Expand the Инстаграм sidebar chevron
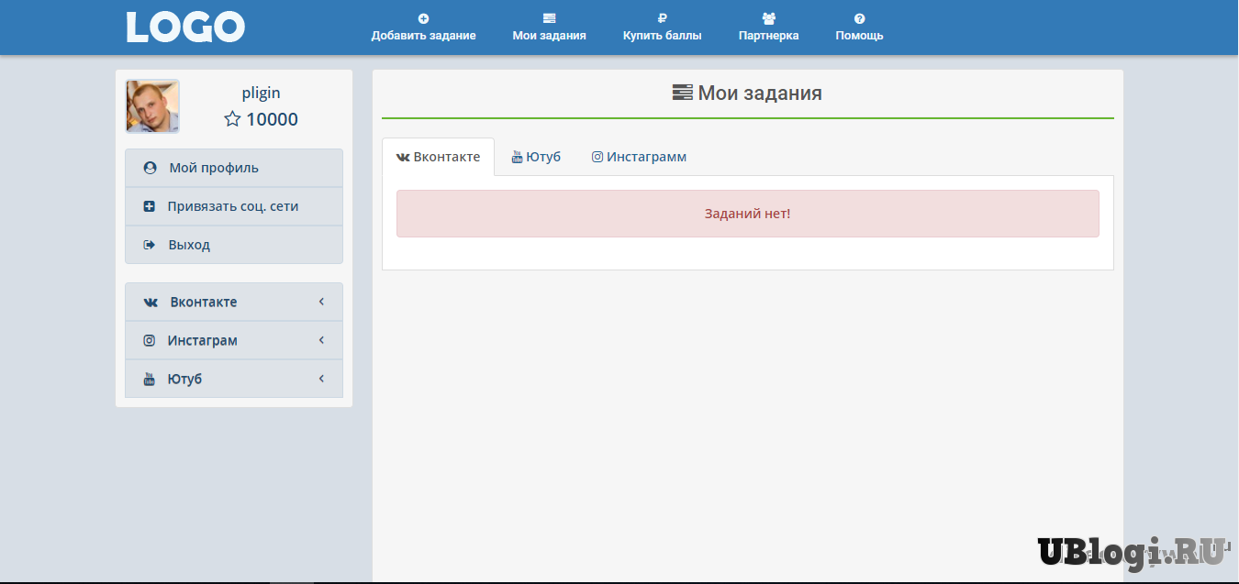 coord(321,340)
